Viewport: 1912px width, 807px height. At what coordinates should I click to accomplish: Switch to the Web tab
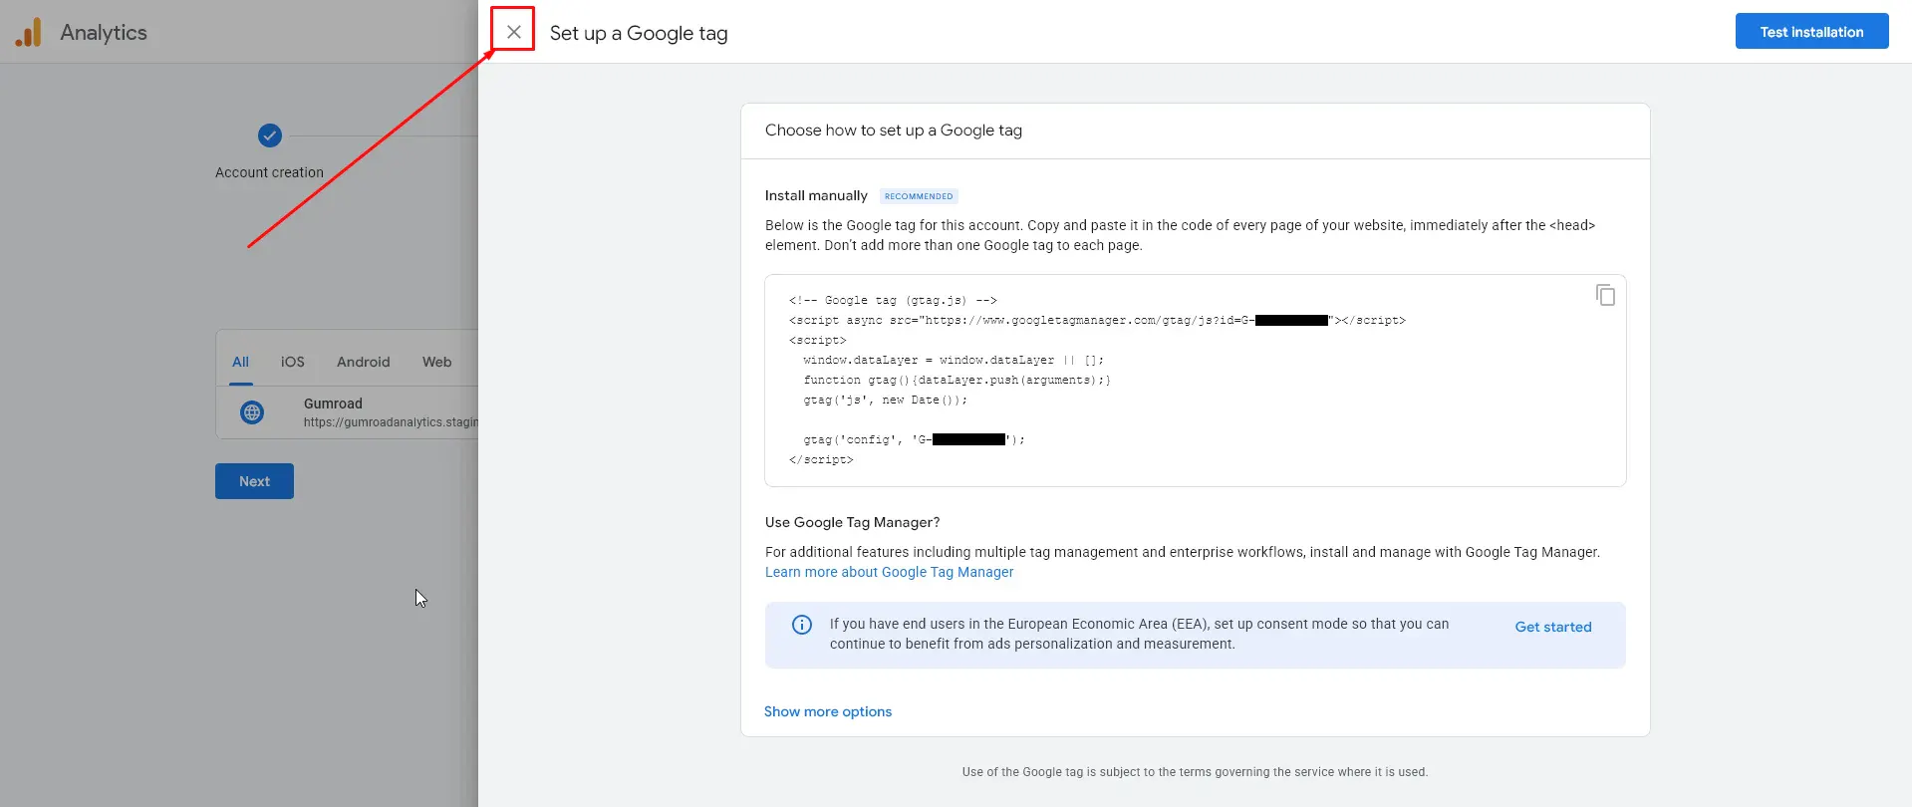point(436,362)
